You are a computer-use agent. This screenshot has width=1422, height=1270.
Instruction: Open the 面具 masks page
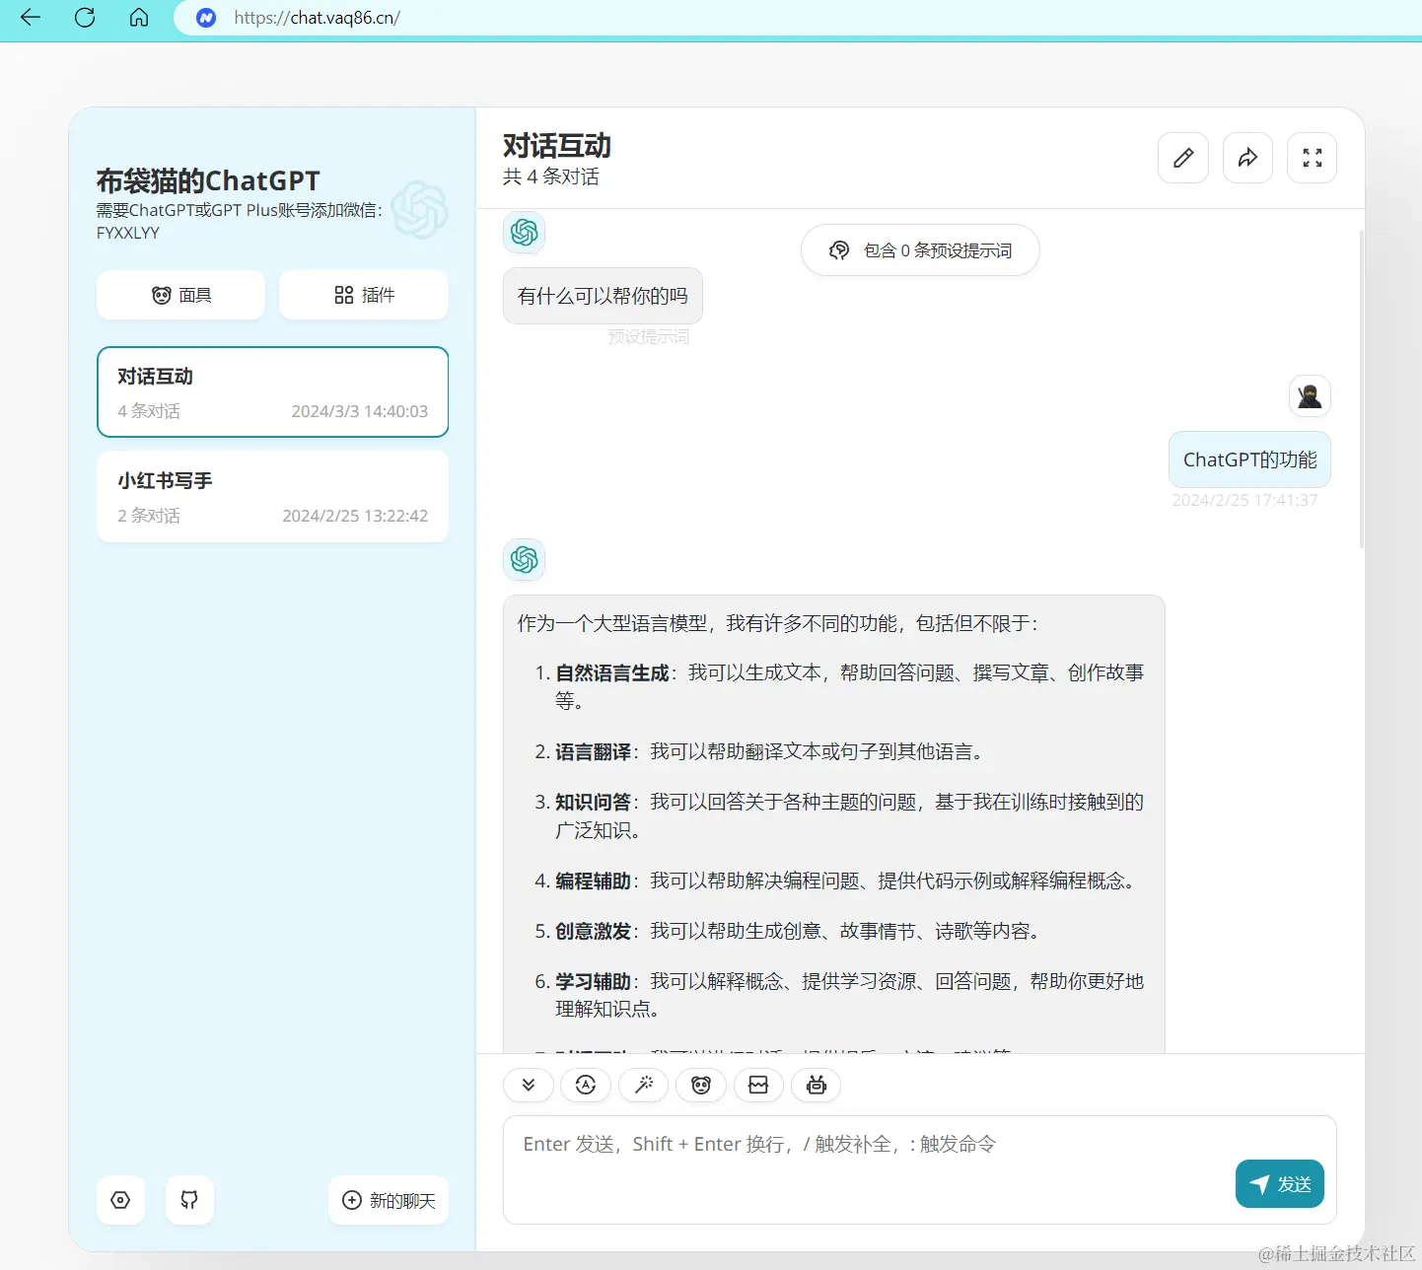click(181, 295)
